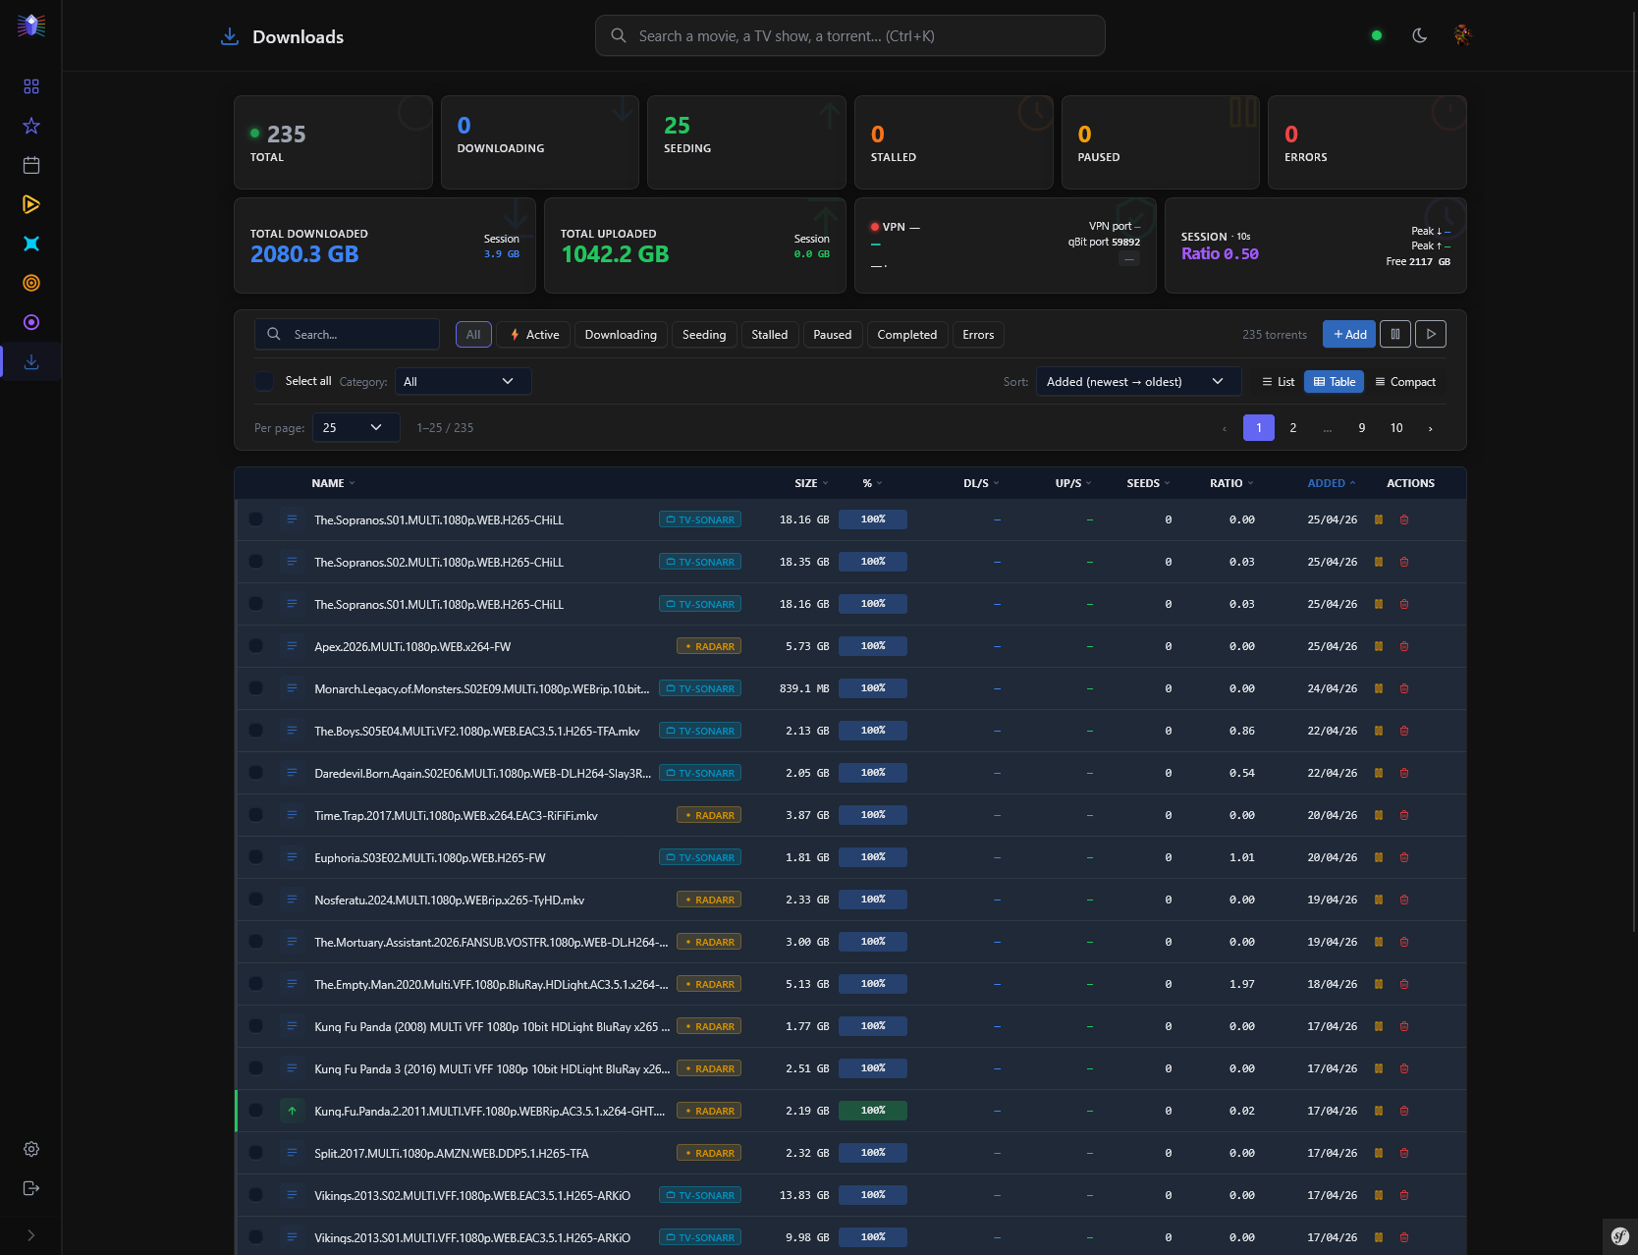Select The.Boys.S05E04 row checkbox
Image resolution: width=1638 pixels, height=1255 pixels.
click(256, 731)
